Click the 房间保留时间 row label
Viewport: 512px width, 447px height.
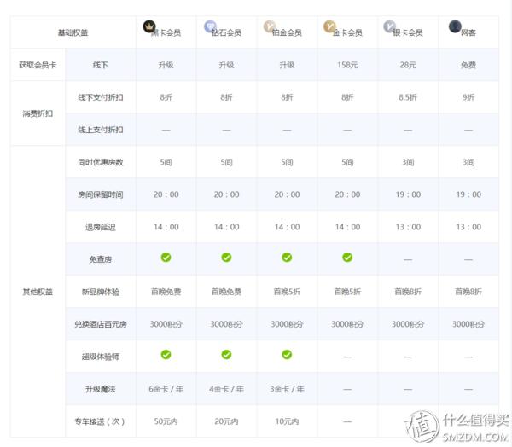(x=100, y=194)
